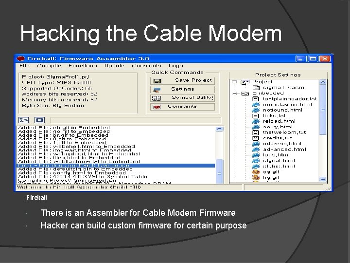The image size is (350, 263).
Task: Click the Embedded folder icon
Action: click(x=245, y=93)
